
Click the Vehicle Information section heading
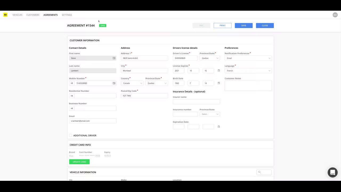[x=83, y=172]
